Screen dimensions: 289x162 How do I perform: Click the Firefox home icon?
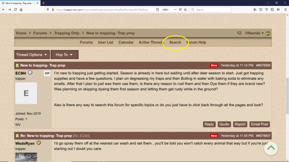tap(21, 9)
